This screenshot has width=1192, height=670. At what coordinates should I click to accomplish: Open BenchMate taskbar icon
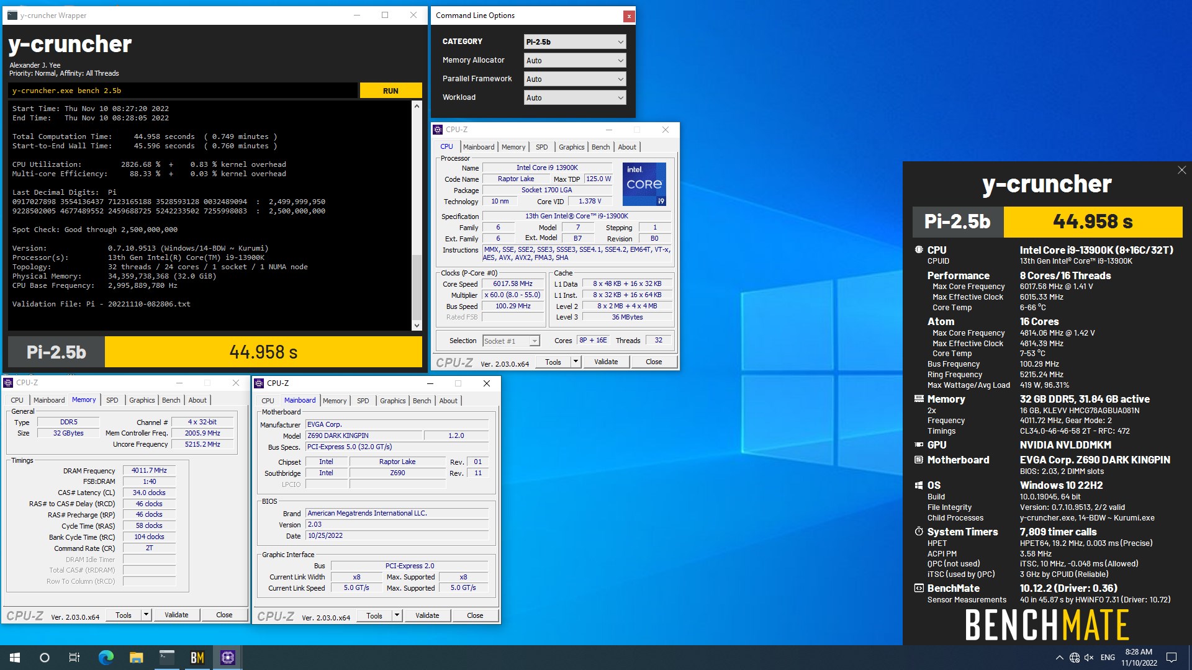pos(197,658)
